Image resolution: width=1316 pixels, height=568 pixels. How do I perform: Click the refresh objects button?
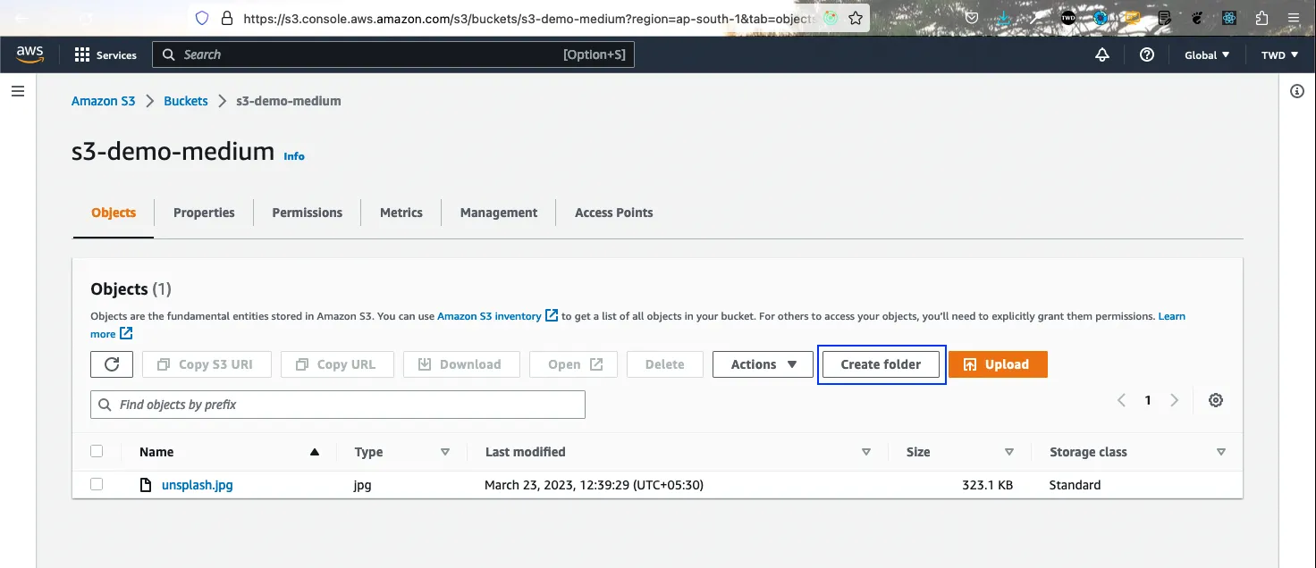click(x=112, y=364)
